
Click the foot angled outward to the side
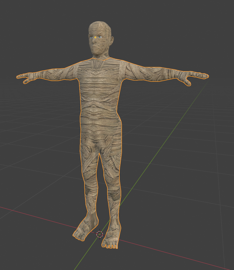pyautogui.click(x=86, y=227)
